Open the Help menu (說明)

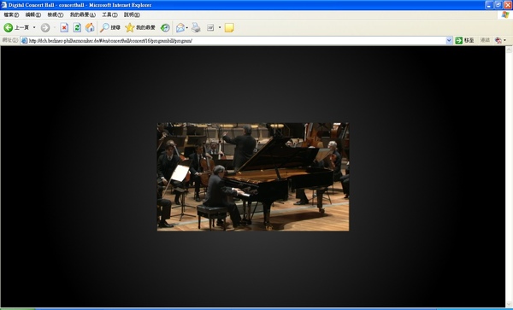point(132,15)
